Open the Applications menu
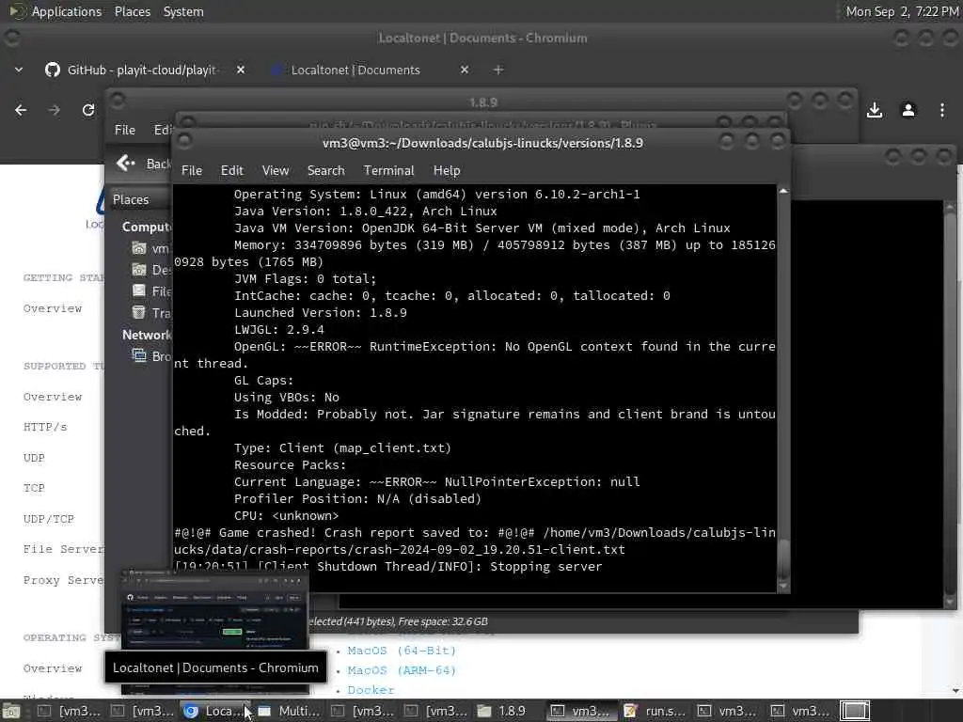Screen dimensions: 963x722 pos(67,11)
